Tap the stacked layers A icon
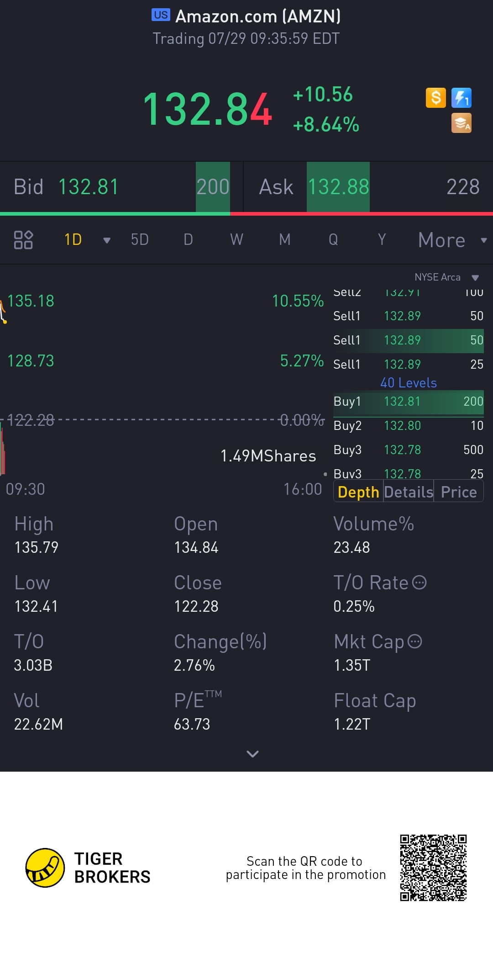Viewport: 493px width, 964px height. point(462,123)
